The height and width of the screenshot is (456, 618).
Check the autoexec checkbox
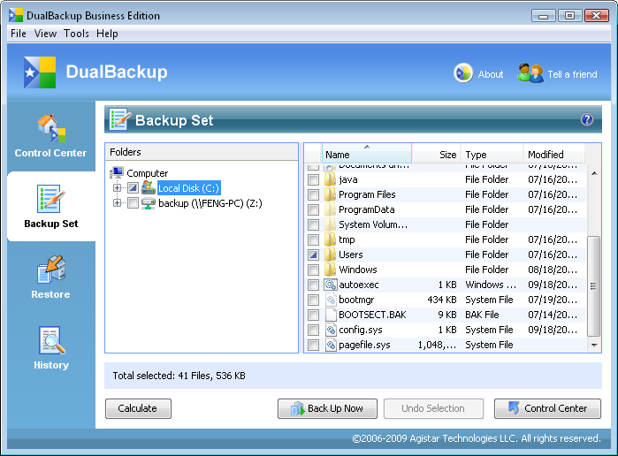point(313,285)
